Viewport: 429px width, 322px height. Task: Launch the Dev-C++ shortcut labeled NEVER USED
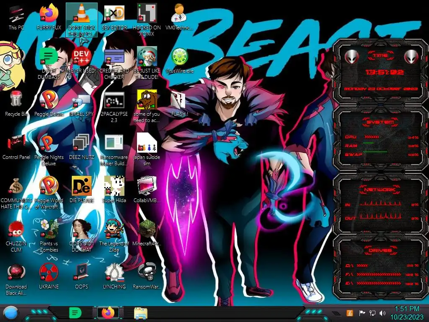coord(82,60)
